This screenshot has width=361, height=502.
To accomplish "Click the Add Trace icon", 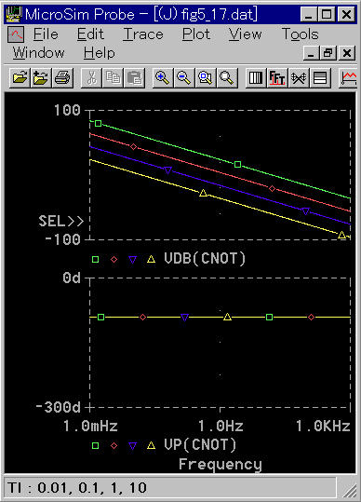I will click(348, 77).
